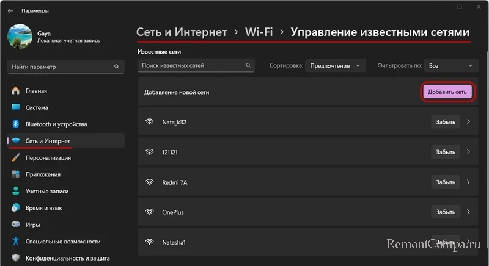Open Время и язык icon

16,207
